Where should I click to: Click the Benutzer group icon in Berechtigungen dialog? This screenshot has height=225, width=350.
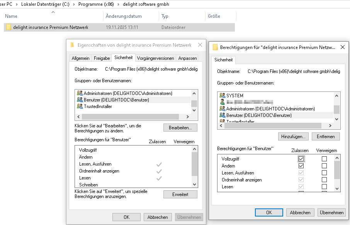222,115
